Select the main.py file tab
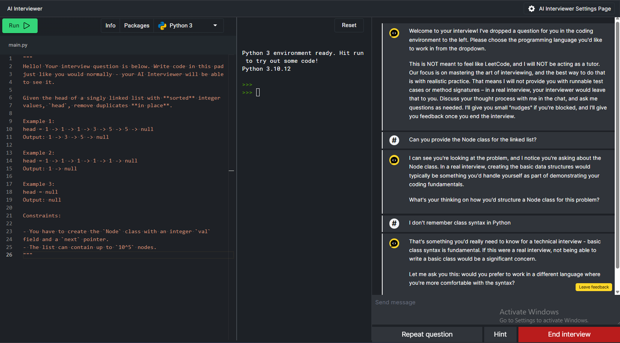620x343 pixels. click(x=18, y=45)
